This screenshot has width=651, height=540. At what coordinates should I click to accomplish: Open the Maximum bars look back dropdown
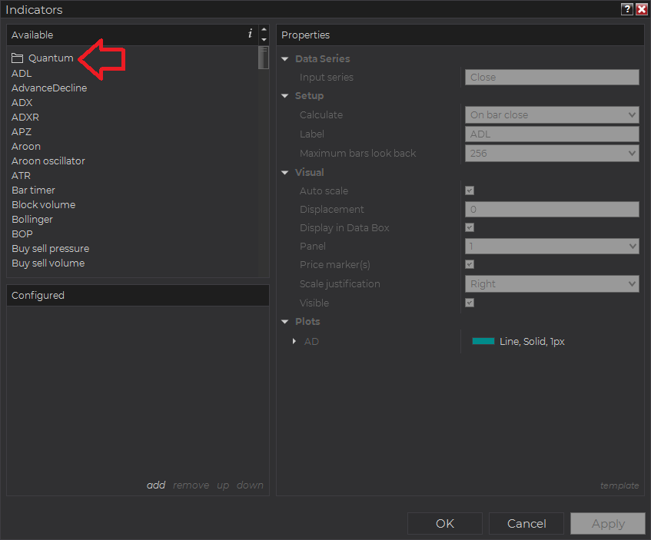(552, 153)
